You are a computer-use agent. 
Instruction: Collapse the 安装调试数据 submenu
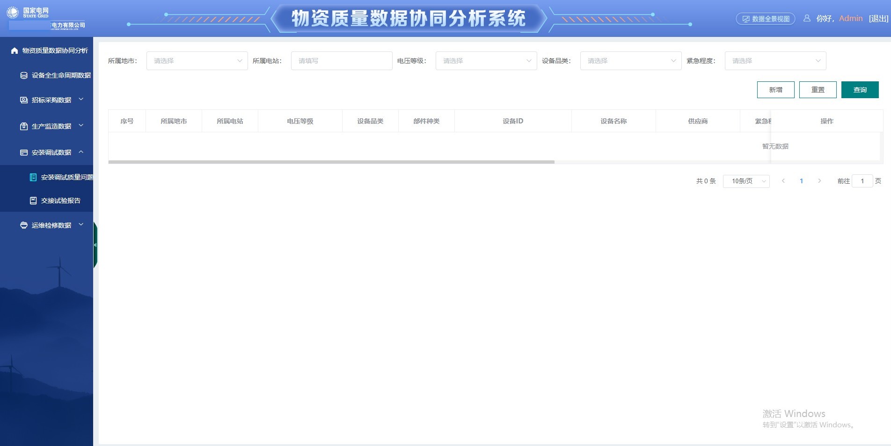[82, 152]
